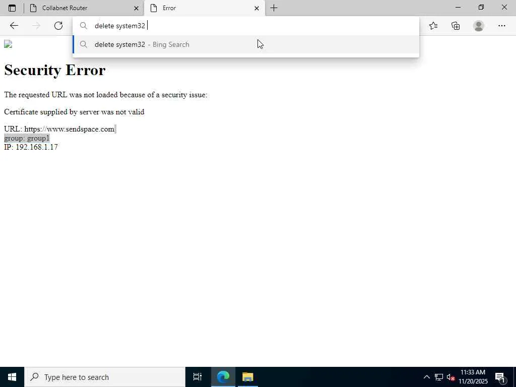The height and width of the screenshot is (387, 516).
Task: Open a new tab with plus button
Action: (x=274, y=8)
